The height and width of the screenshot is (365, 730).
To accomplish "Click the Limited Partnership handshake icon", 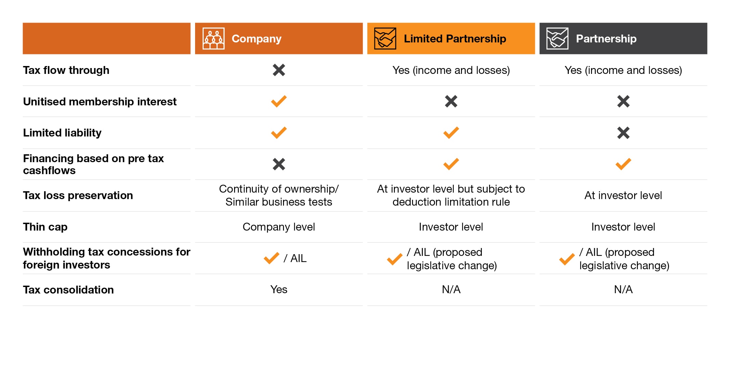I will [x=385, y=39].
